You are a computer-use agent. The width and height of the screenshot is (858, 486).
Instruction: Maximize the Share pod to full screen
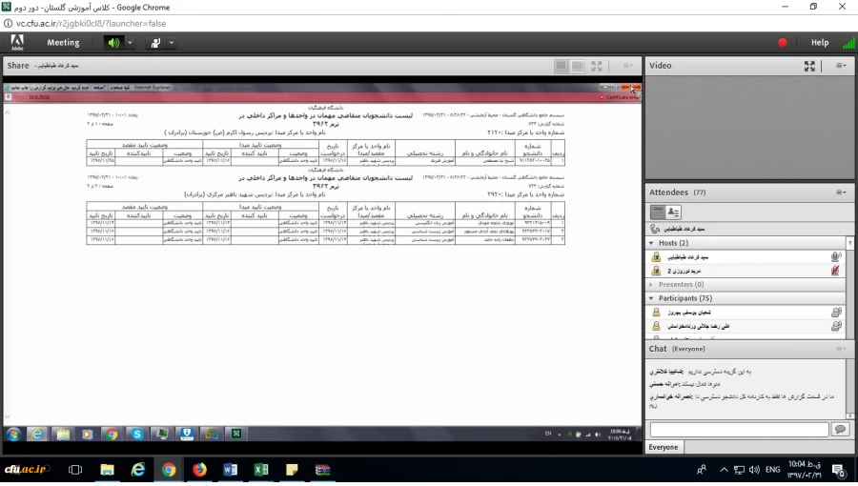pyautogui.click(x=597, y=66)
